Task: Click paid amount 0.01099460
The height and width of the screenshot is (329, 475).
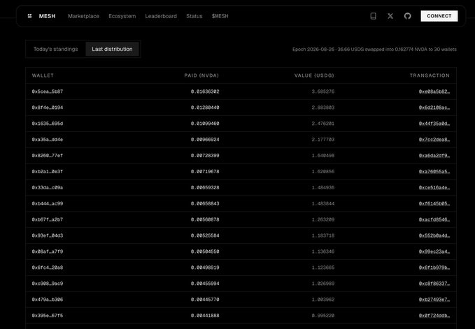Action: [x=205, y=124]
